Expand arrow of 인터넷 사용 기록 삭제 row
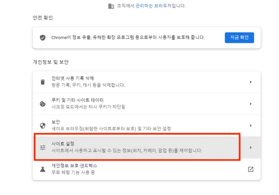Screen dimensions: 279x195 coord(251,82)
